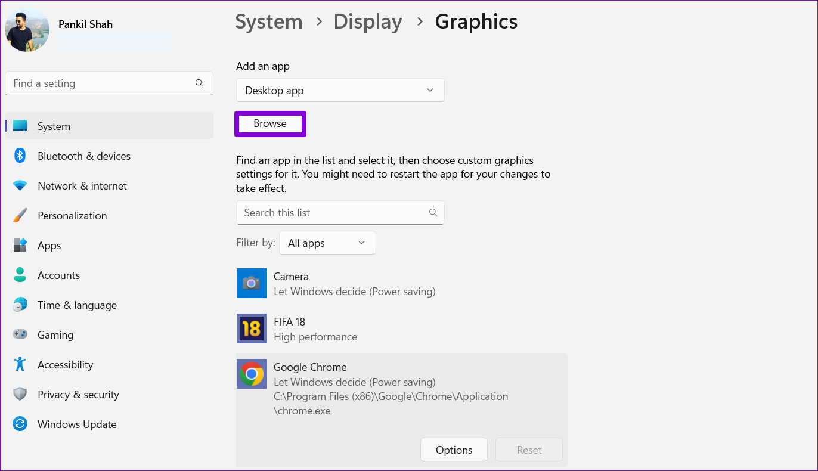Click the Options button for Google Chrome

tap(454, 450)
